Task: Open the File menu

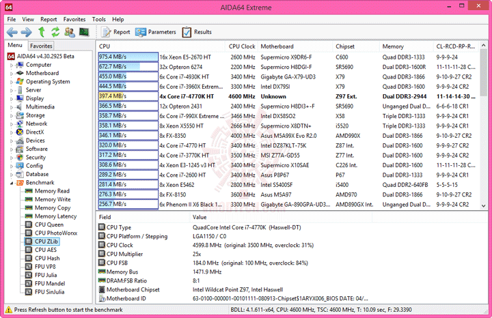Action: click(x=12, y=19)
